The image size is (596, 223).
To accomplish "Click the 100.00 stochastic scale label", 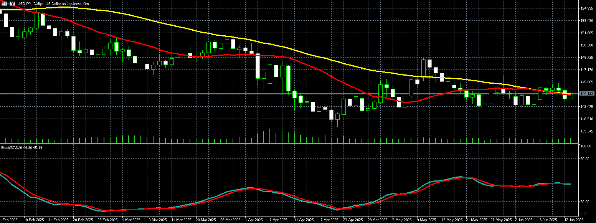I will pos(586,147).
